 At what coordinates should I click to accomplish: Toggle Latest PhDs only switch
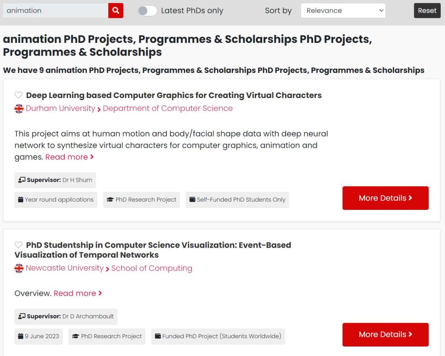click(147, 11)
